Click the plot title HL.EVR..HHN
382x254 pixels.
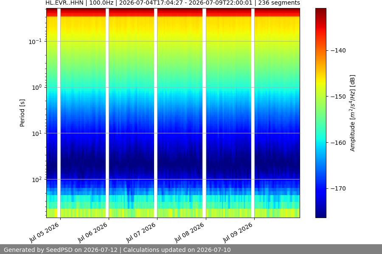[65, 3]
